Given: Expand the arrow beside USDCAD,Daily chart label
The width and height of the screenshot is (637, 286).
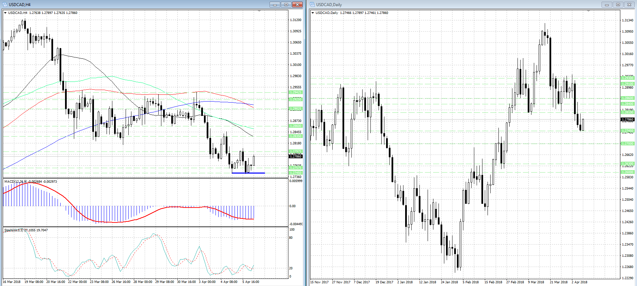Looking at the screenshot, I should [x=313, y=13].
